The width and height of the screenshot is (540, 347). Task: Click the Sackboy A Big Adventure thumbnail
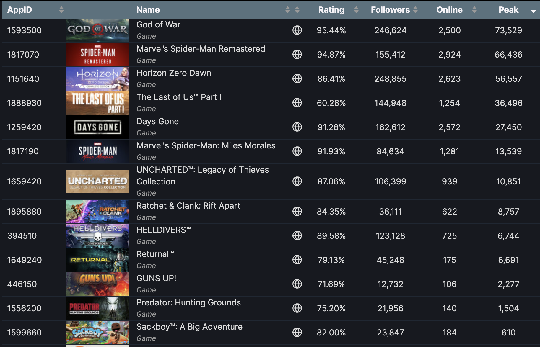point(98,332)
